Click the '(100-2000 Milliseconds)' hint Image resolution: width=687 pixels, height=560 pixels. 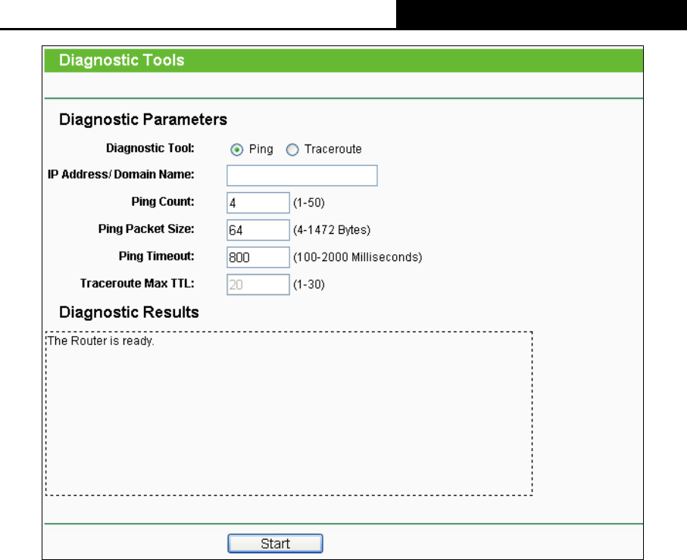[358, 257]
